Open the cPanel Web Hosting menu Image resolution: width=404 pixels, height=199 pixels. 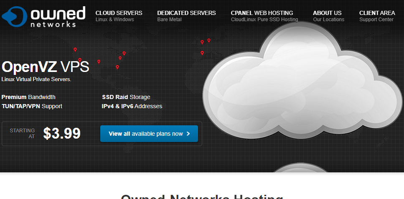(264, 16)
